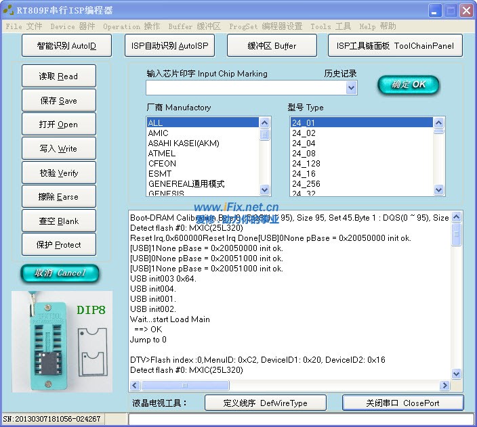Click Manufactory list scroll up arrow

[x=265, y=122]
